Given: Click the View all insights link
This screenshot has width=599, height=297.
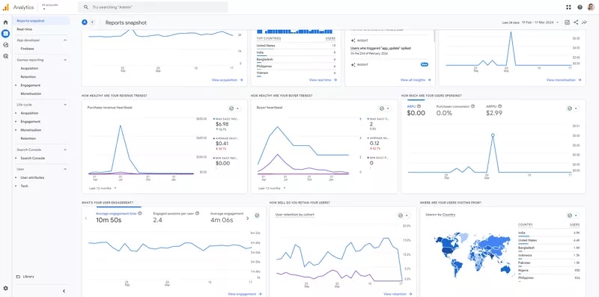Looking at the screenshot, I should 416,80.
